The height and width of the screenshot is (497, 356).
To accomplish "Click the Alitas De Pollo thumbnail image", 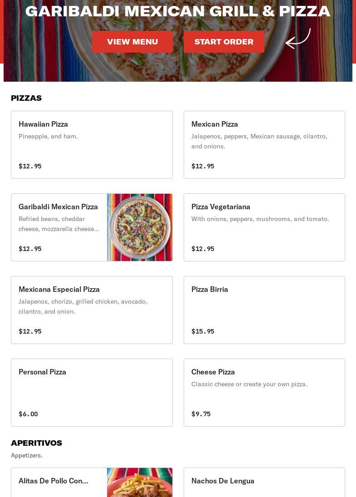I will [x=140, y=483].
